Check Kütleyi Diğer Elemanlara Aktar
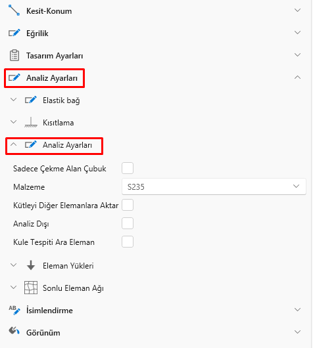Image resolution: width=313 pixels, height=348 pixels. 128,205
